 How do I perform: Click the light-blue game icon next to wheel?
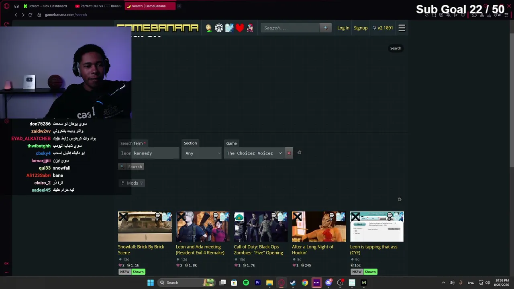[229, 28]
